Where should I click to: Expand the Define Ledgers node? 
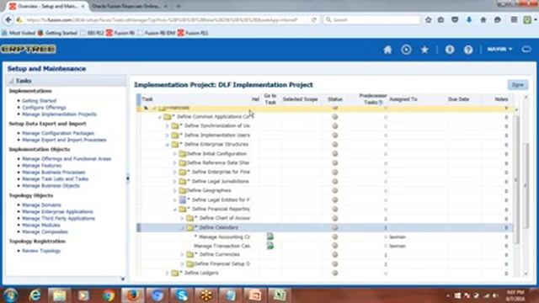[168, 273]
